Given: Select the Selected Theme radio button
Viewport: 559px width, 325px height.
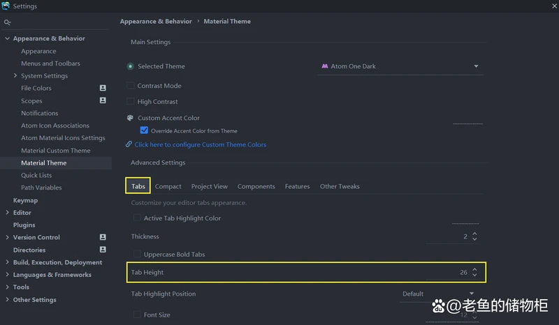Looking at the screenshot, I should point(131,66).
